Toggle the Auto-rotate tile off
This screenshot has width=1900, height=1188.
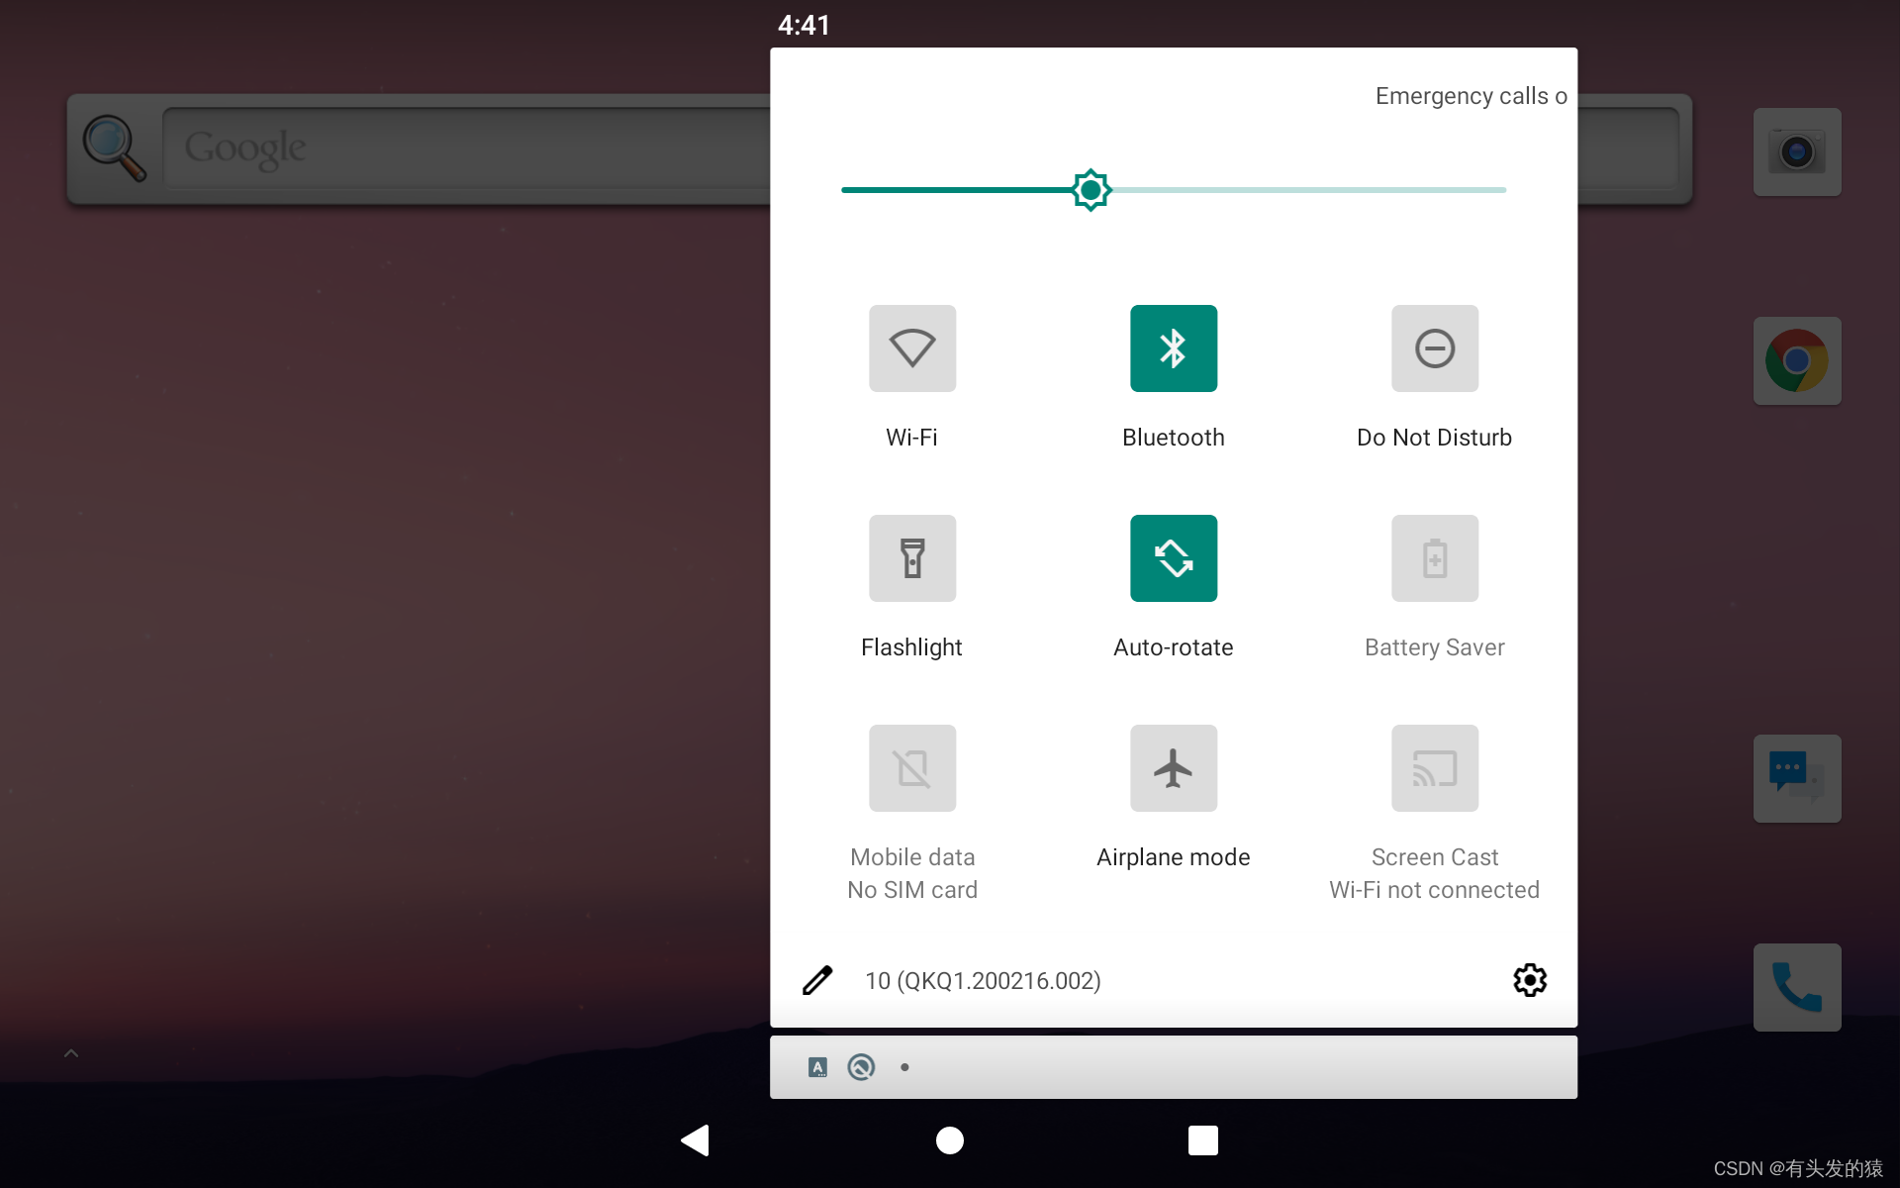click(x=1173, y=558)
